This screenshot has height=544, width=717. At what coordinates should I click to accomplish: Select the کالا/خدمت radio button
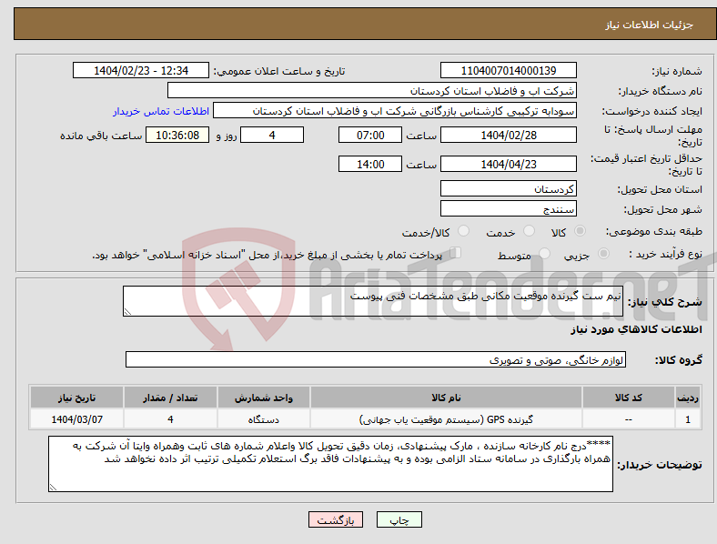463,231
